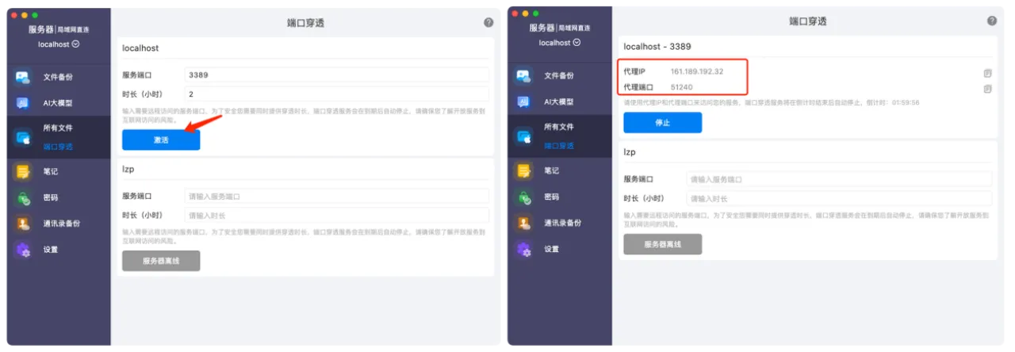Screen dimensions: 1015x352
Task: Click 端口穿透 title in right window
Action: coord(807,21)
